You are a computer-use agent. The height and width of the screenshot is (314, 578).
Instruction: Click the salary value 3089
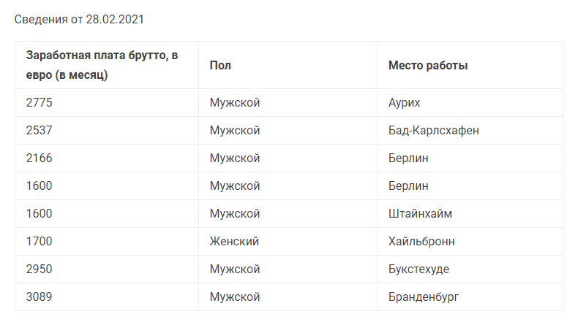tap(40, 297)
